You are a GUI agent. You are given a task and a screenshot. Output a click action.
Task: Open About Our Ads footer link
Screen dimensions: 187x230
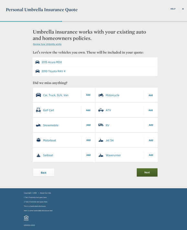[45, 193]
